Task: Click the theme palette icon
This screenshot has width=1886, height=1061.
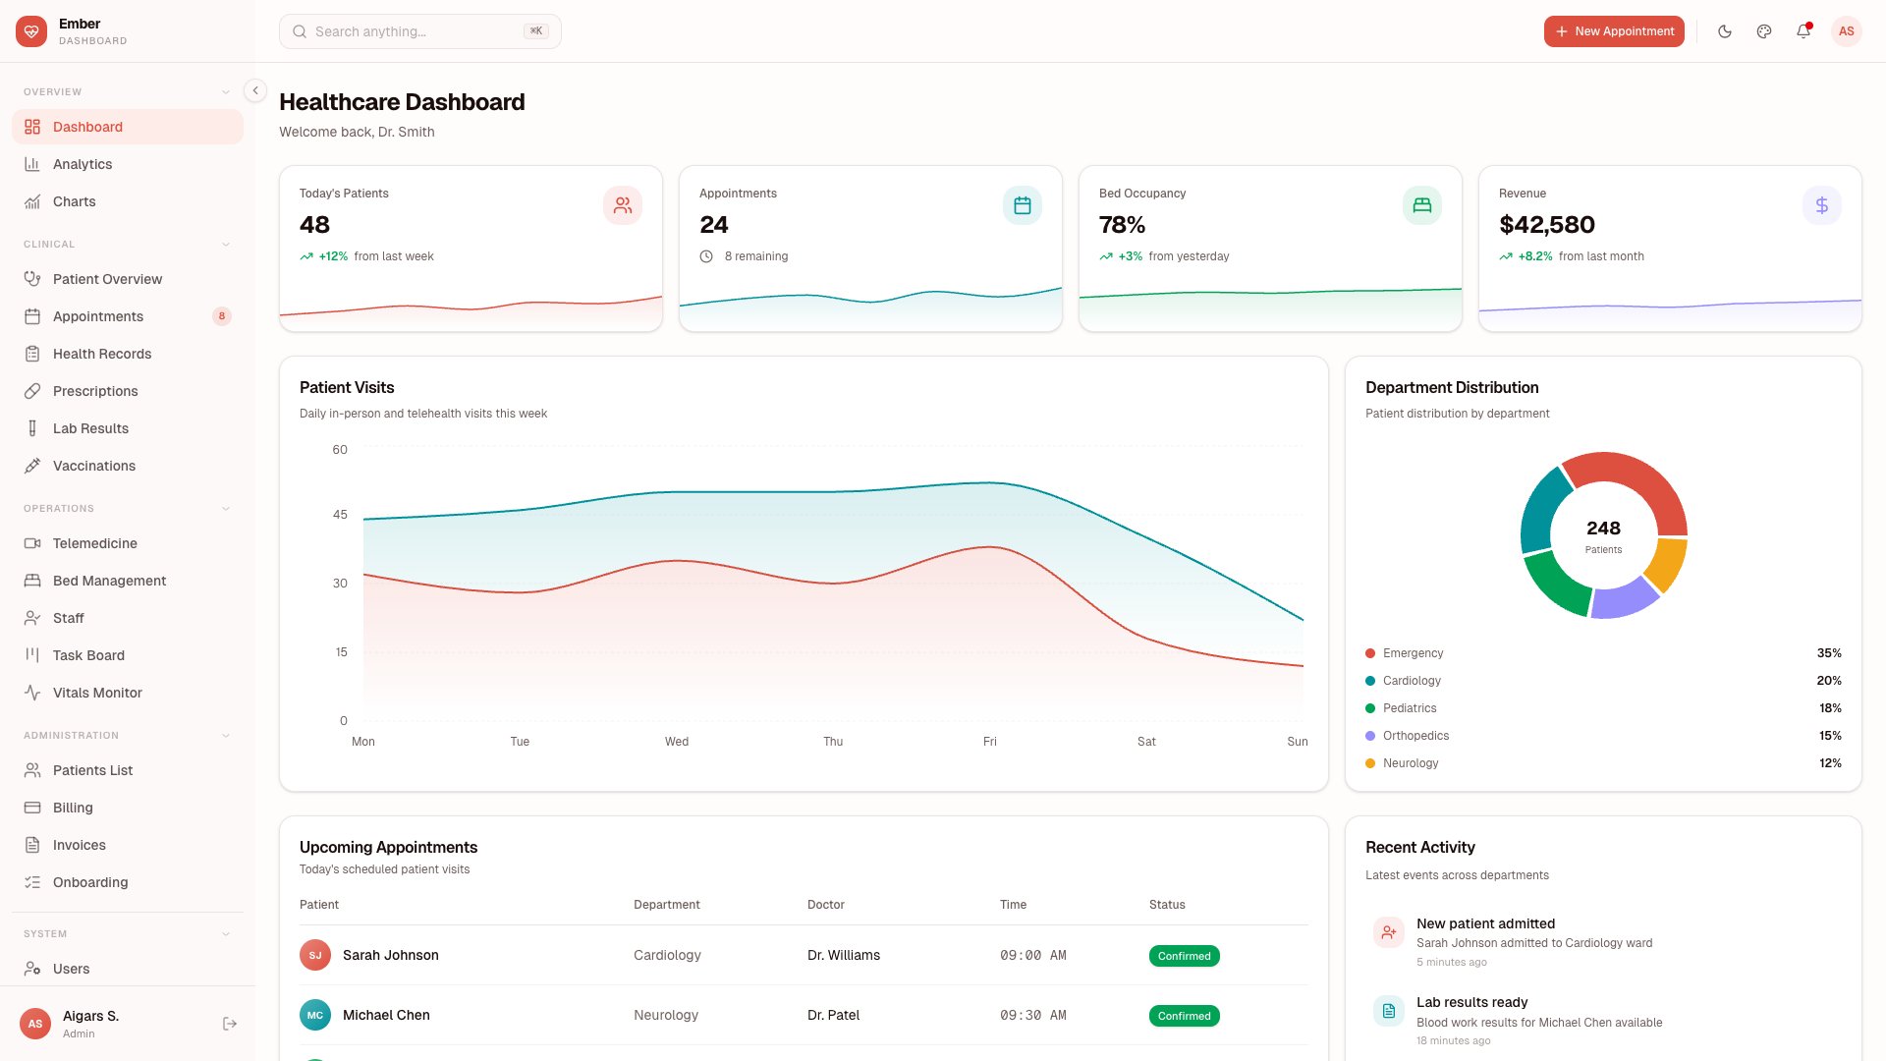Action: (x=1763, y=31)
